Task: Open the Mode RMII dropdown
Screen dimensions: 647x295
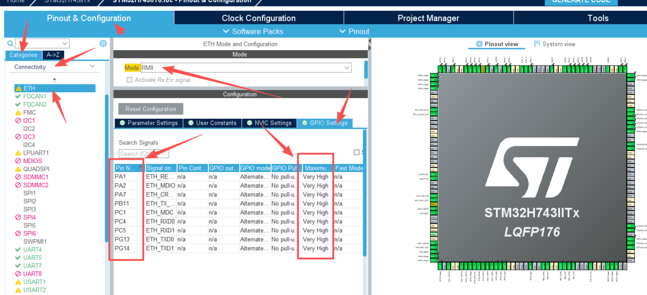Action: (x=346, y=68)
